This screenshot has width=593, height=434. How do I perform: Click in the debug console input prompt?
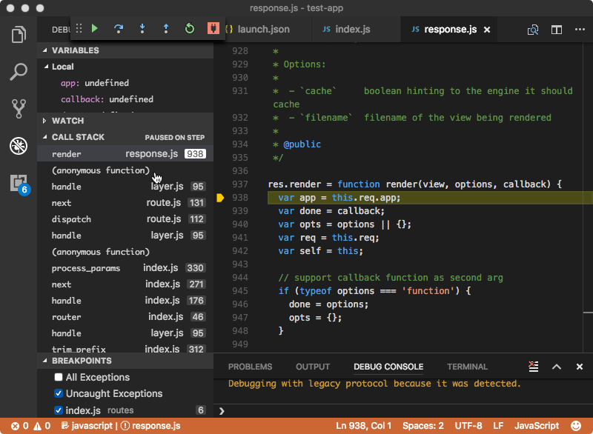[x=403, y=410]
